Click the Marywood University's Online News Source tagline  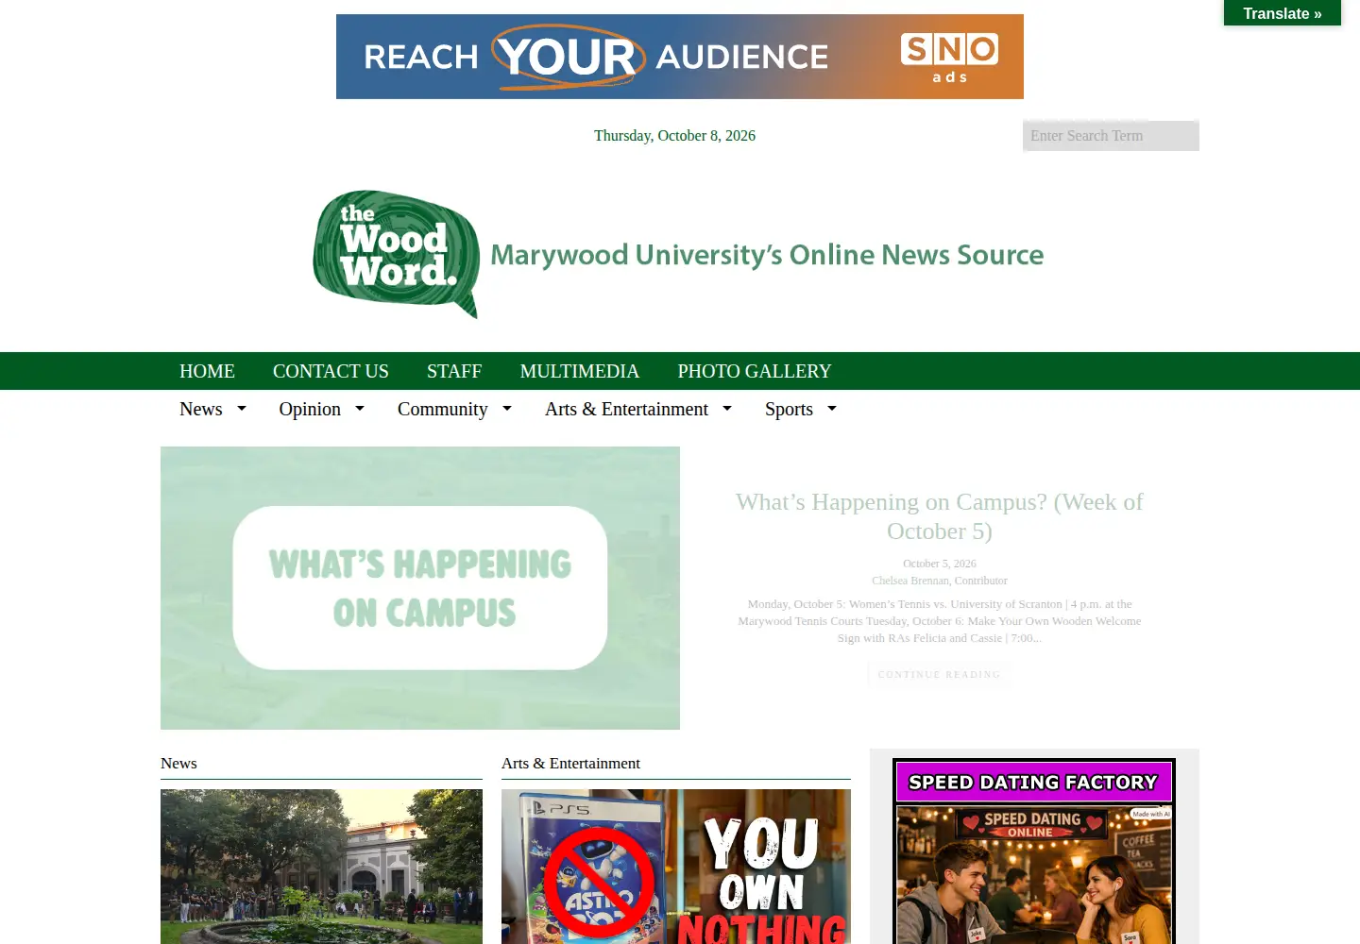click(x=767, y=255)
